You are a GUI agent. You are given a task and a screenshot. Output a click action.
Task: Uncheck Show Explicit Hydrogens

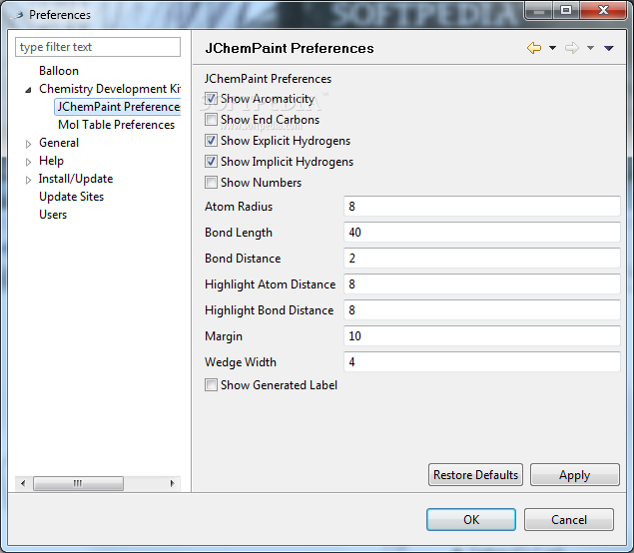(211, 141)
